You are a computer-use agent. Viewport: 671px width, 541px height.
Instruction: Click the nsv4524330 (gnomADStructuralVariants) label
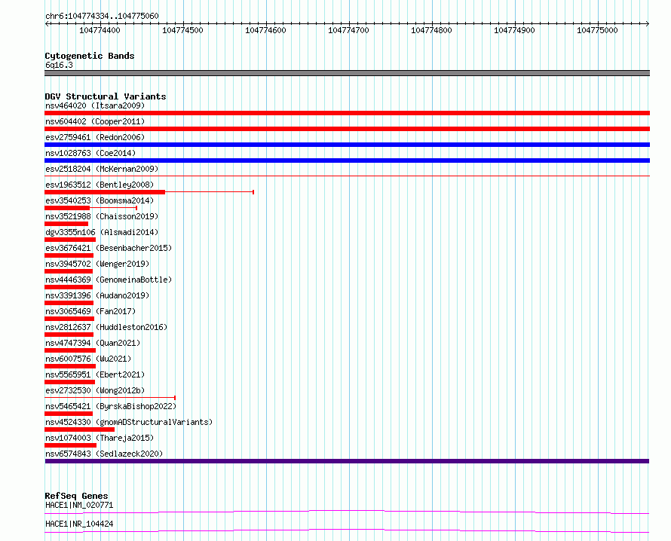click(129, 422)
